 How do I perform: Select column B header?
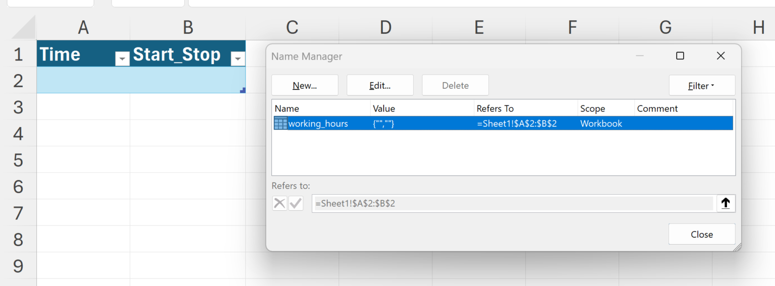coord(188,27)
